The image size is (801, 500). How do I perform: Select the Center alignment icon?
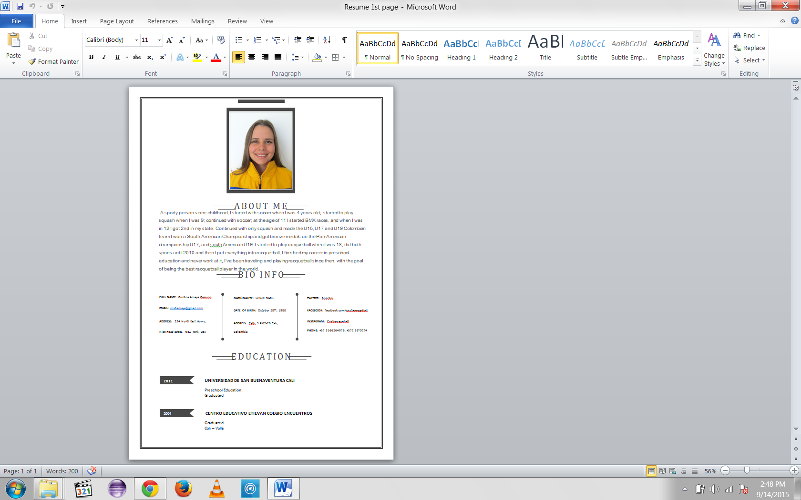click(x=252, y=57)
